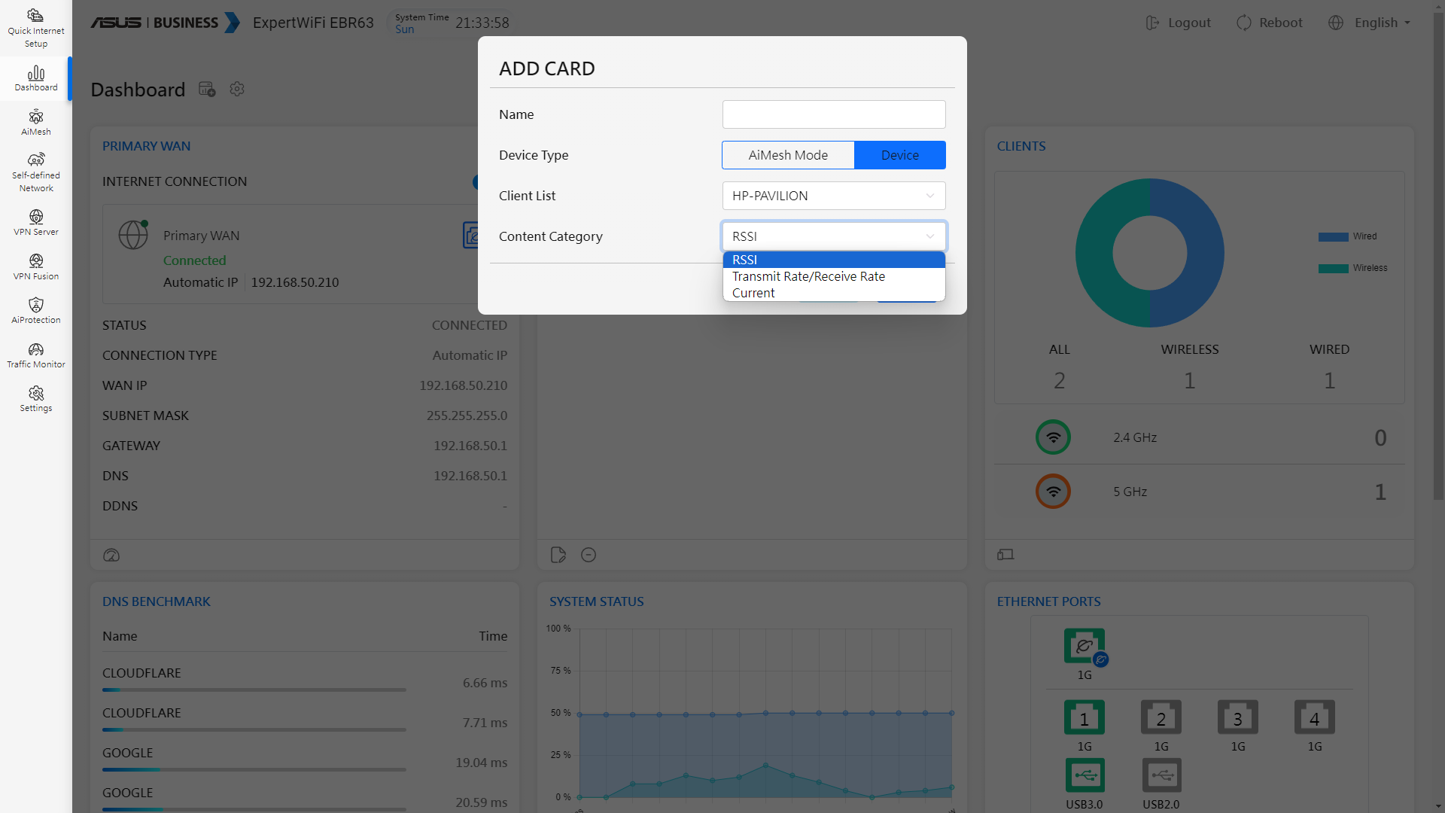This screenshot has width=1445, height=813.
Task: Click the Name input field
Action: click(833, 114)
